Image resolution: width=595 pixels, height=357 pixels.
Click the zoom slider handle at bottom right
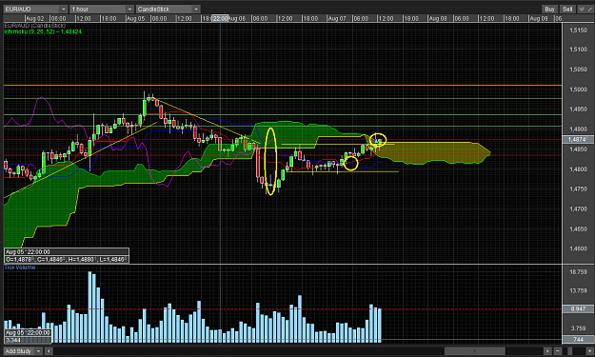(569, 351)
